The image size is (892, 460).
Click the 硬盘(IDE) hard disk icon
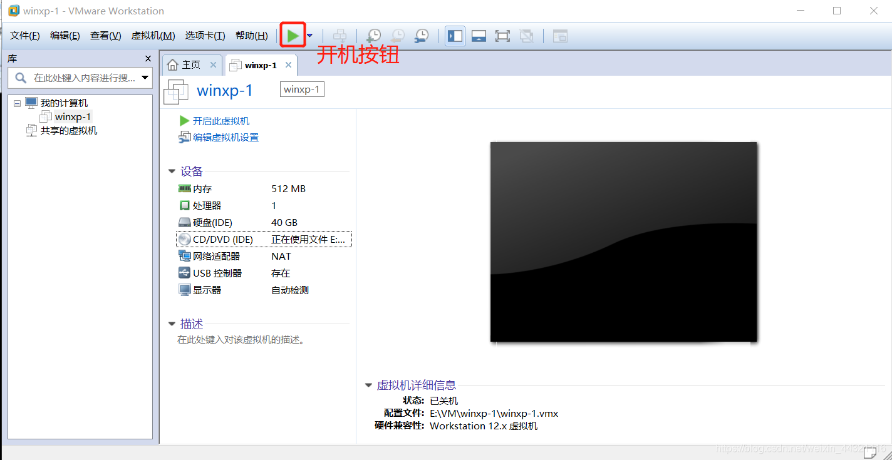184,222
